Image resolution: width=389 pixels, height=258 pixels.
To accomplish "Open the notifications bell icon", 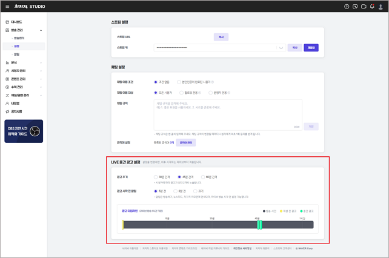I will pyautogui.click(x=372, y=6).
